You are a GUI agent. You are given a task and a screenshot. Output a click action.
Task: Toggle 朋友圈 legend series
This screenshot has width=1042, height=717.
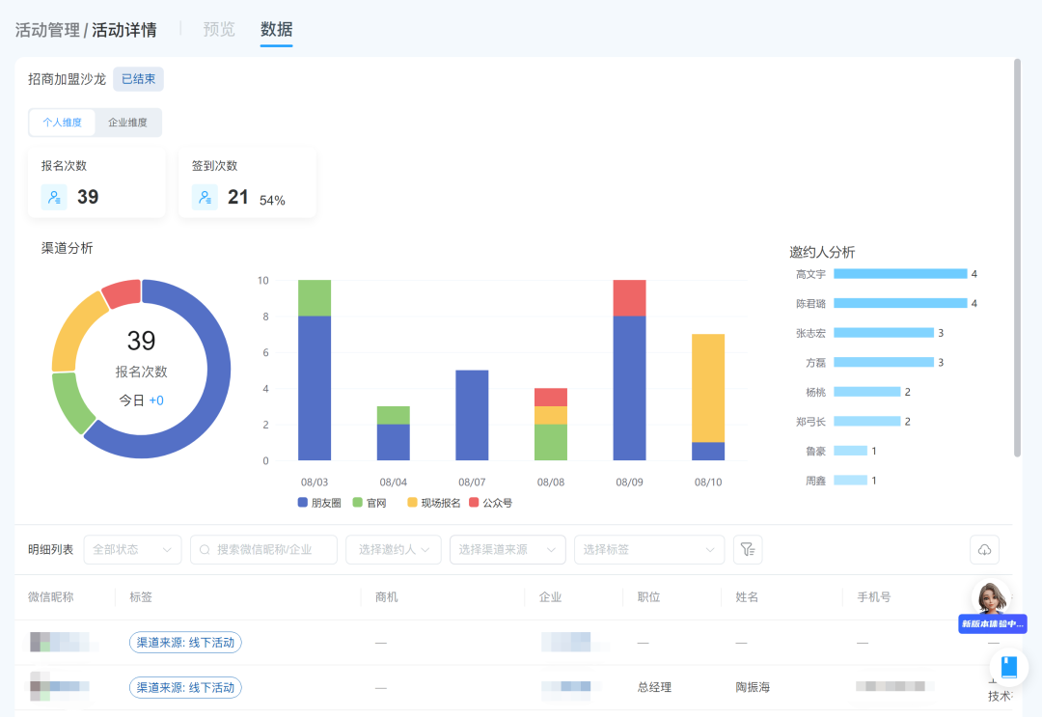click(319, 503)
